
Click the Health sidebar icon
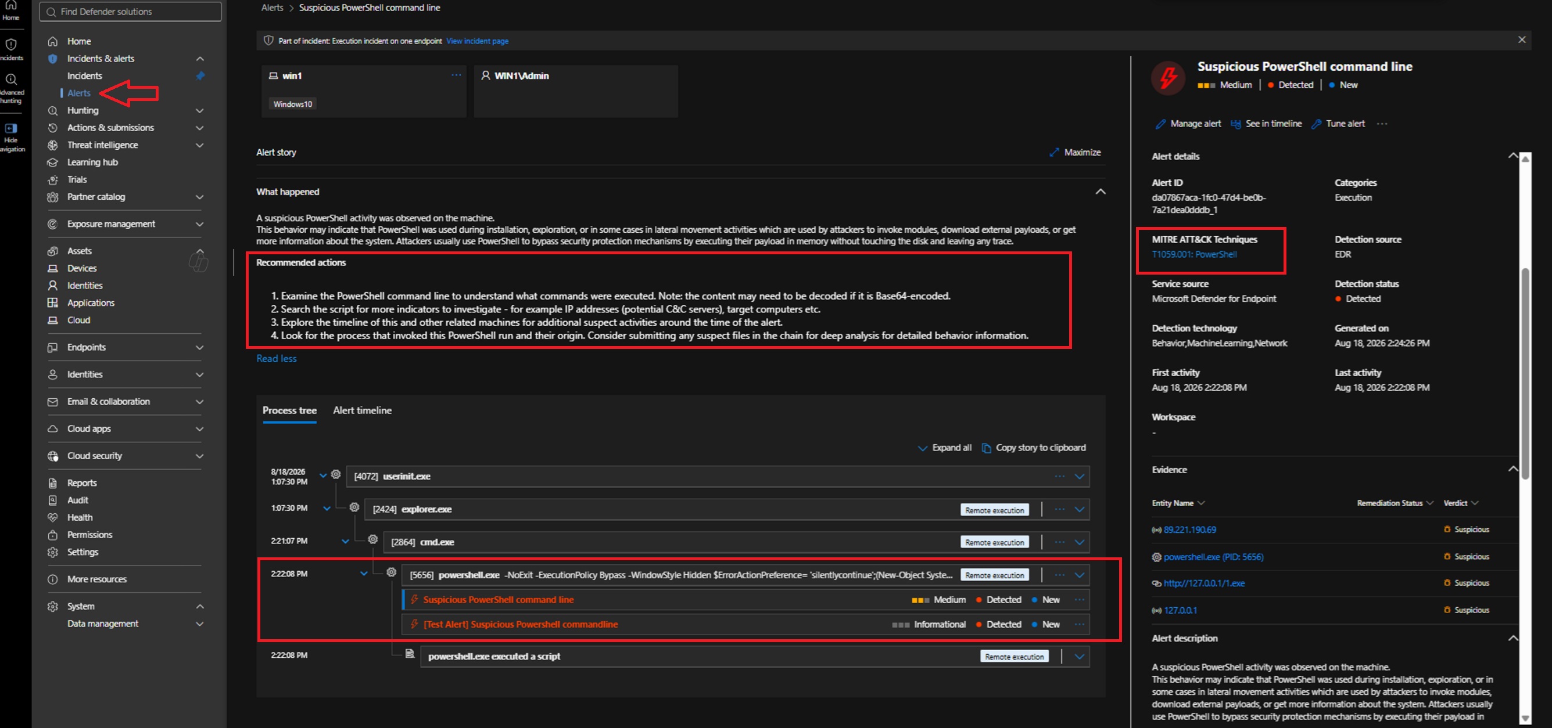pos(53,518)
